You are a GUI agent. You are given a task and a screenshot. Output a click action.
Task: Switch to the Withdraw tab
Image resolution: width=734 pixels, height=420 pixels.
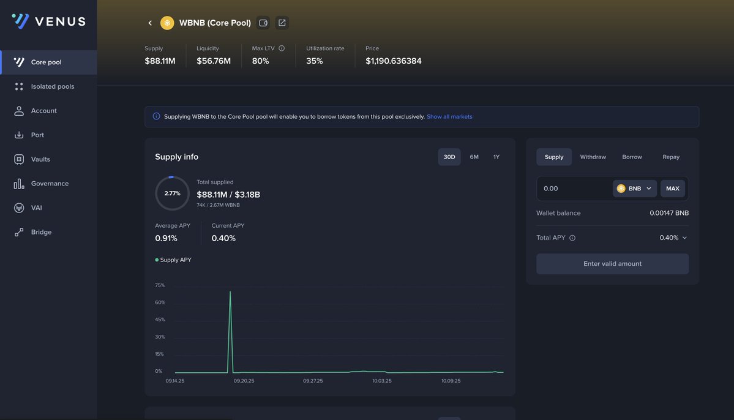click(x=593, y=157)
